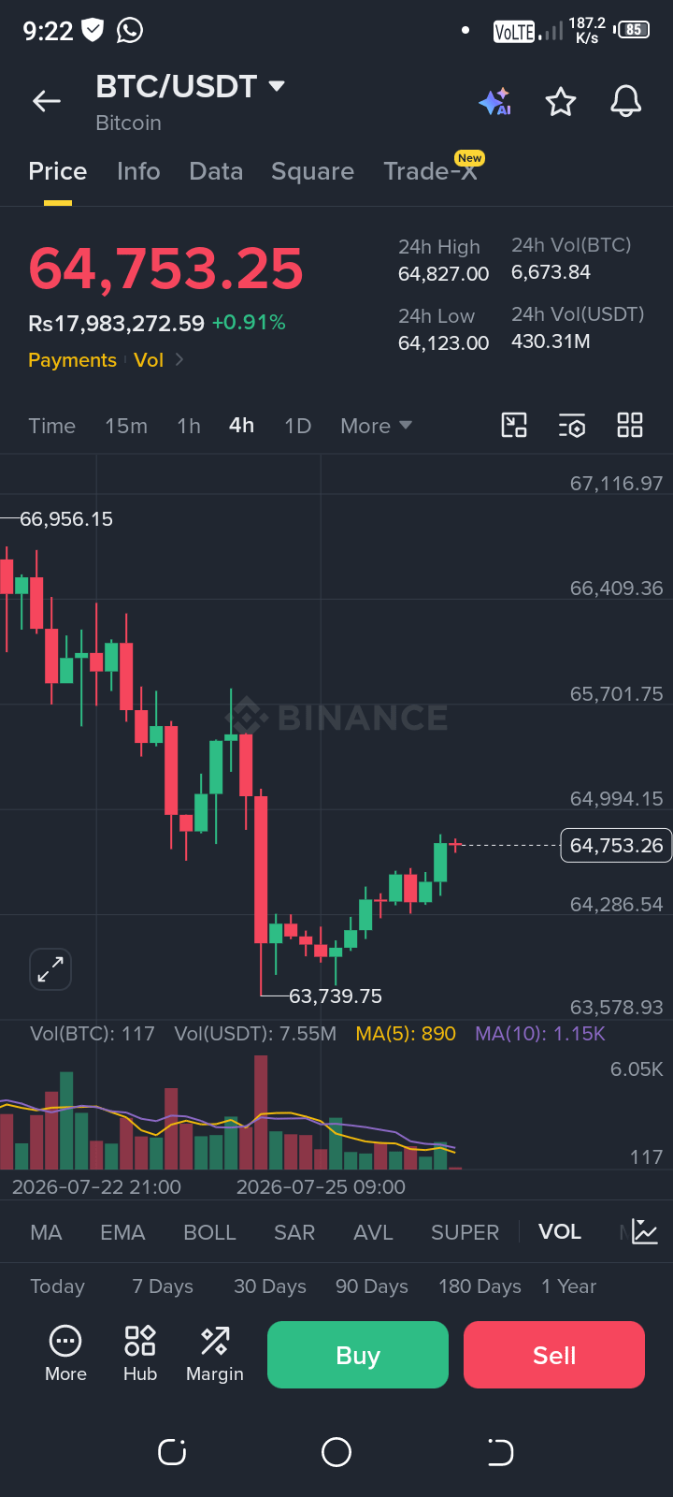Expand chart to fullscreen with arrows icon

[x=50, y=969]
